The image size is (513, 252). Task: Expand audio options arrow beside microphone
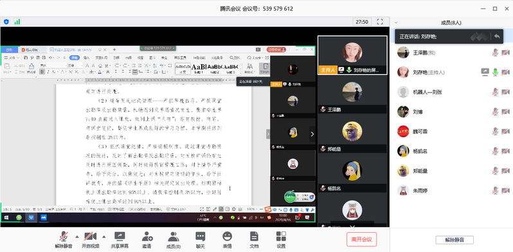[77, 237]
